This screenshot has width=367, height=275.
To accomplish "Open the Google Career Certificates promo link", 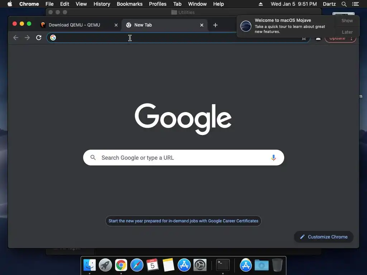I will tap(183, 221).
